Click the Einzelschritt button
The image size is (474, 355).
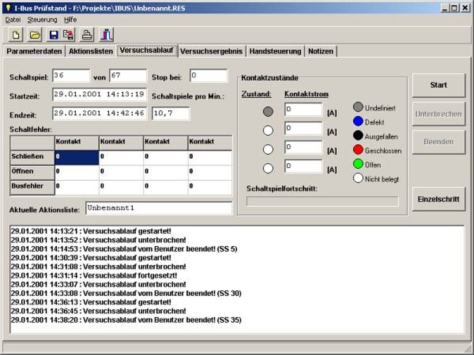tap(438, 199)
